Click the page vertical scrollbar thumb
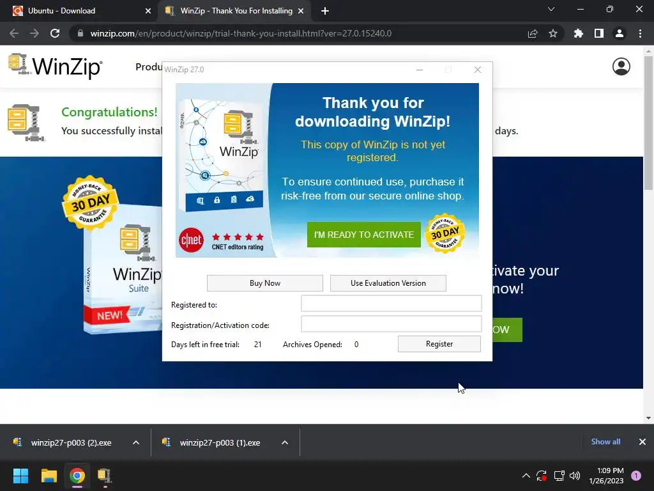The height and width of the screenshot is (491, 654). pos(648,123)
